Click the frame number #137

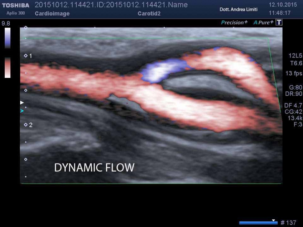click(x=288, y=223)
